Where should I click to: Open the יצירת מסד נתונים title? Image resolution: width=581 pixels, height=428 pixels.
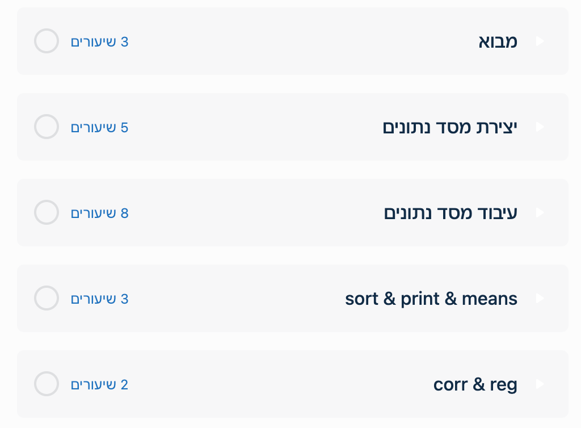tap(450, 127)
